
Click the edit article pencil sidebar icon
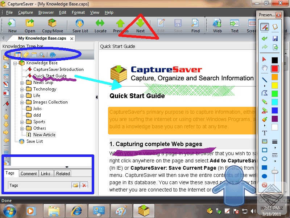click(x=6, y=85)
